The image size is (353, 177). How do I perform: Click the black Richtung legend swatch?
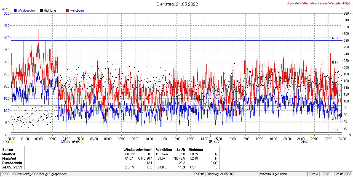(x=41, y=10)
